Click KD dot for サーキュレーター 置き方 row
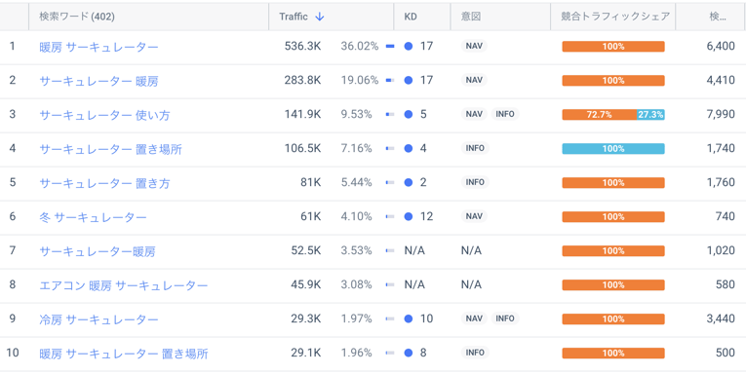Viewport: 746px width, 374px height. pyautogui.click(x=409, y=182)
